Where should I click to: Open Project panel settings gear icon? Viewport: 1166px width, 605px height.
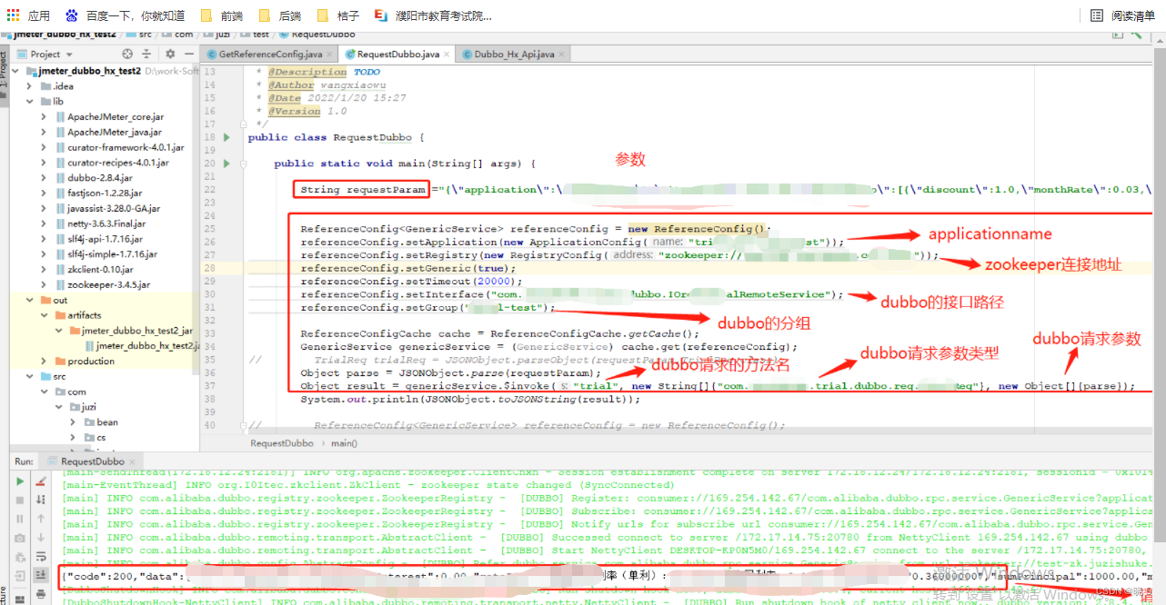[169, 54]
